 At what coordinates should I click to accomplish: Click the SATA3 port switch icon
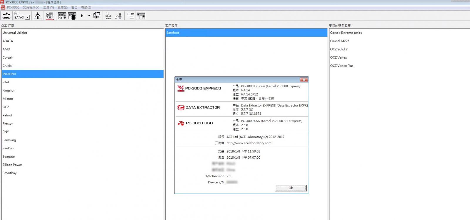coord(6,16)
